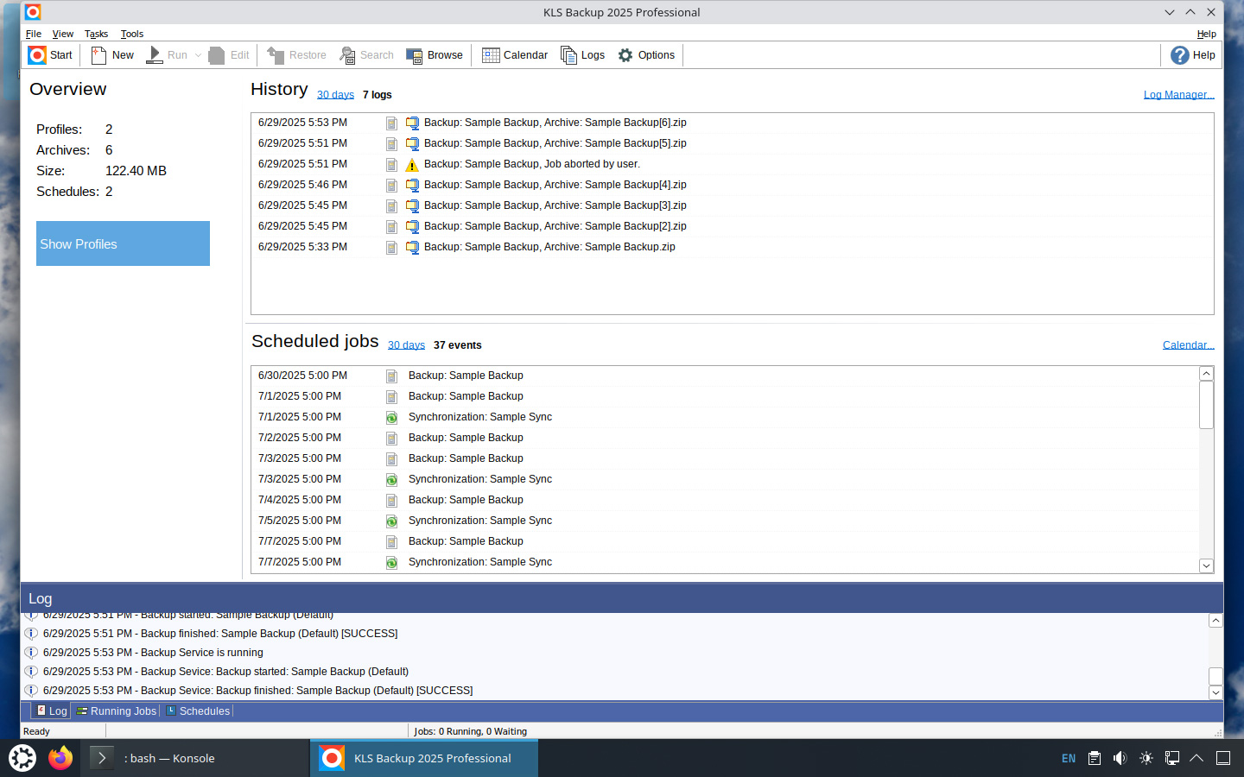Open the Calendar... link

(1188, 345)
